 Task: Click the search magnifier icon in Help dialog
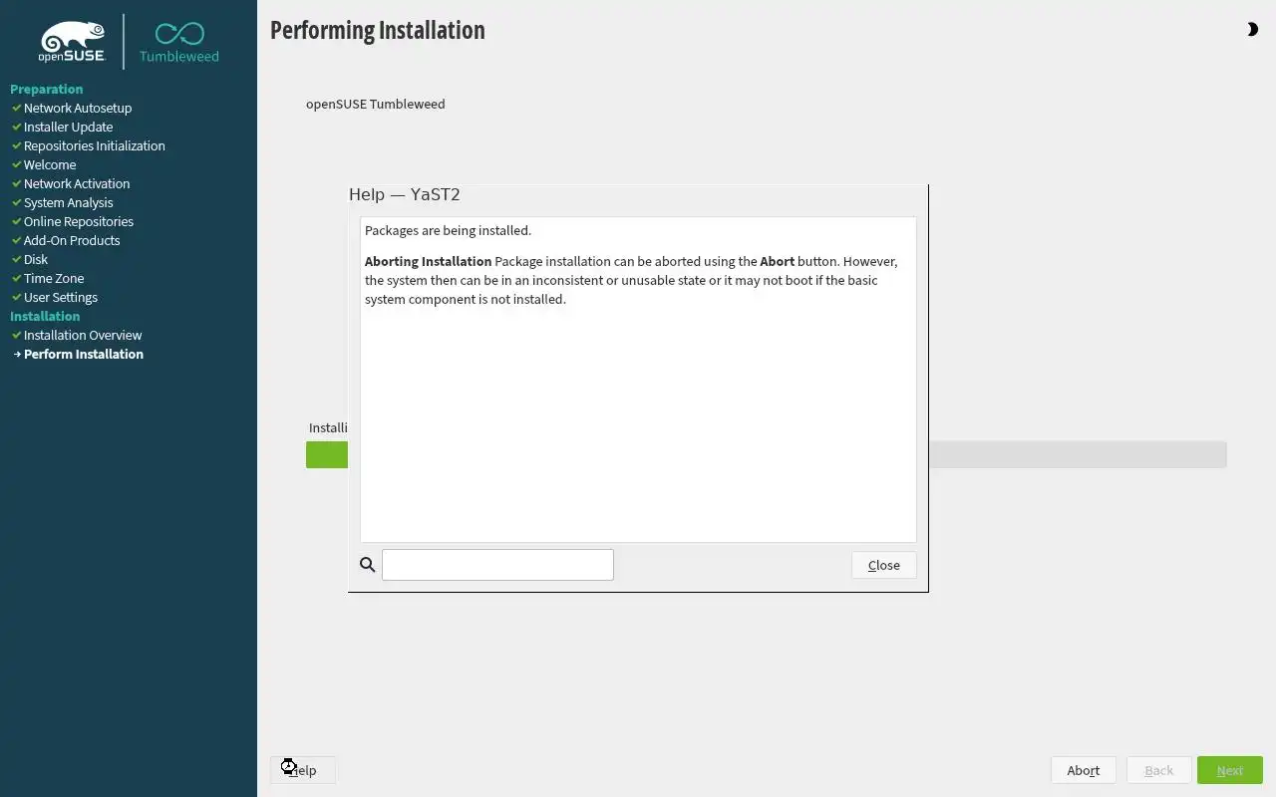pos(367,565)
